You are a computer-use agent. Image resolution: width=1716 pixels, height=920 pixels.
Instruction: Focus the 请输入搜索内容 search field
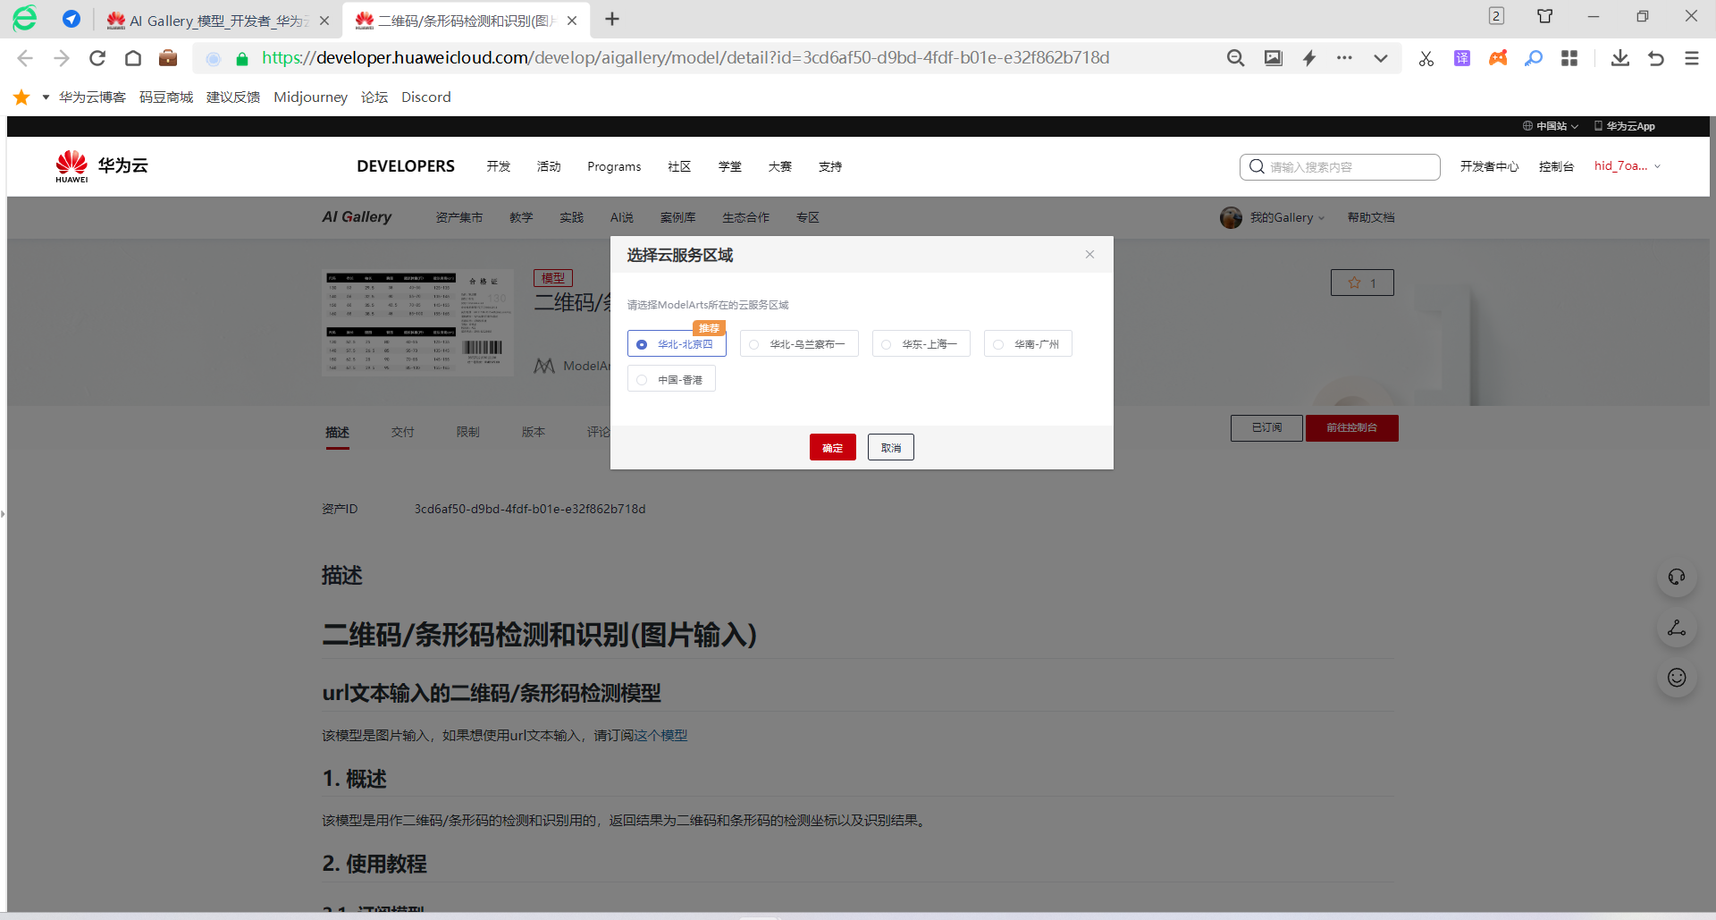1340,167
